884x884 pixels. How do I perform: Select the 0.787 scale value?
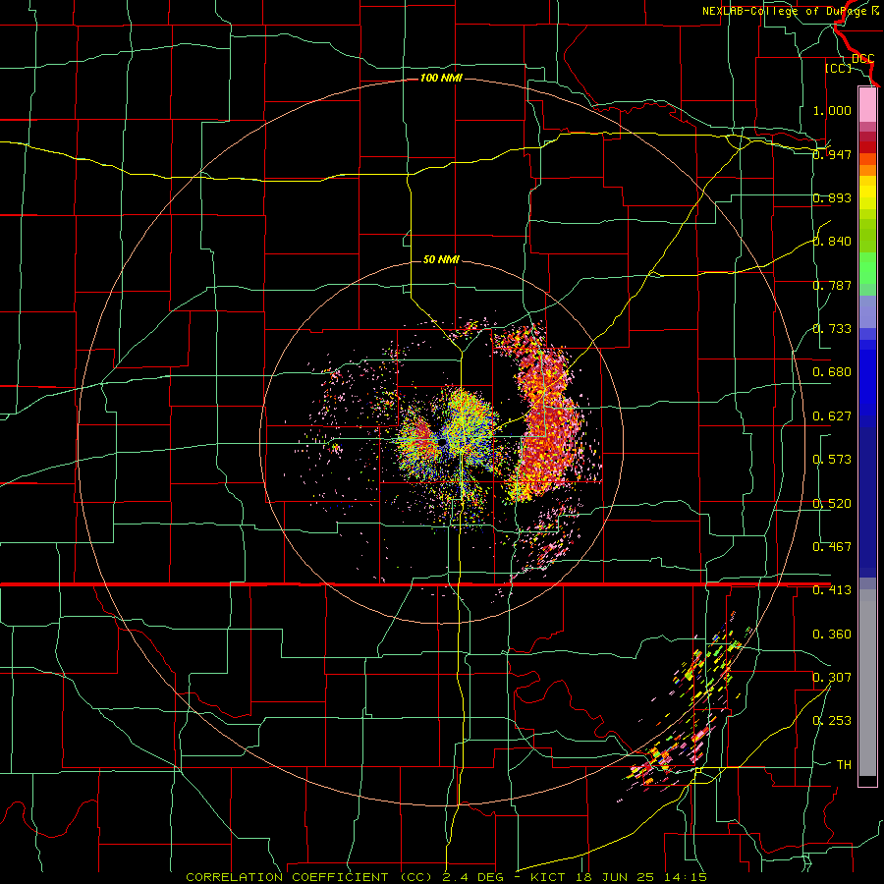pos(832,285)
